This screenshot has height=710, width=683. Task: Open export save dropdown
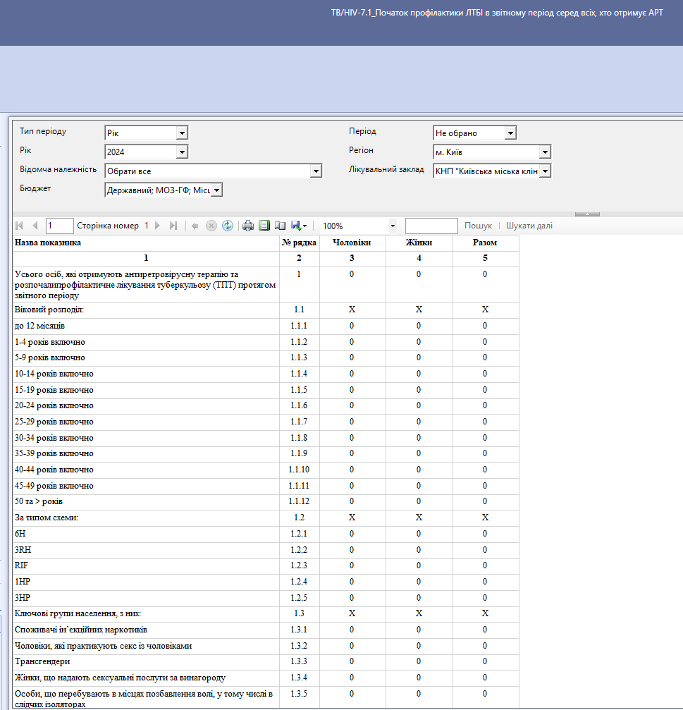[299, 226]
